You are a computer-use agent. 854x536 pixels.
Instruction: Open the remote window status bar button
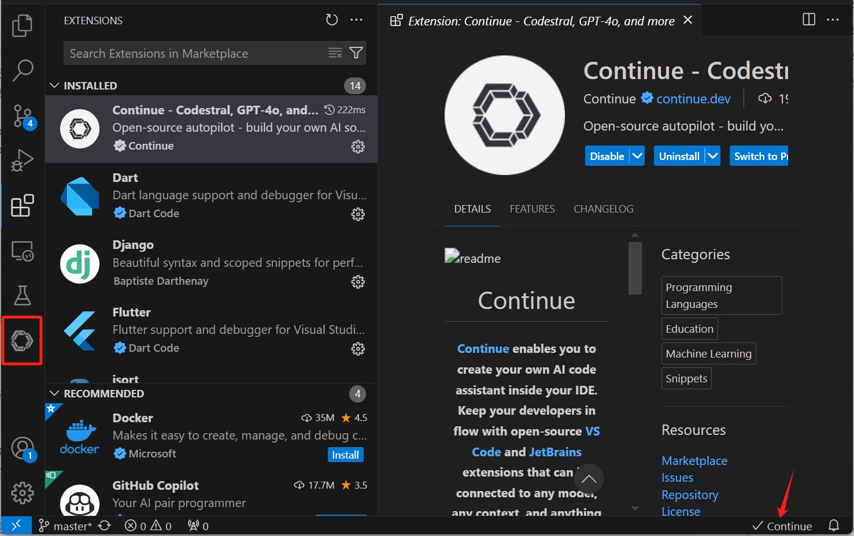coord(16,526)
